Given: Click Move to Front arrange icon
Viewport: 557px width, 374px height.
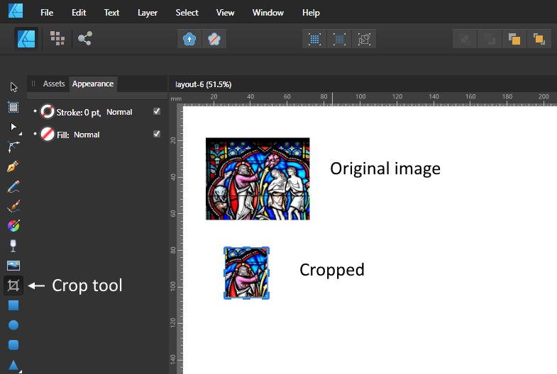Looking at the screenshot, I should click(x=539, y=39).
